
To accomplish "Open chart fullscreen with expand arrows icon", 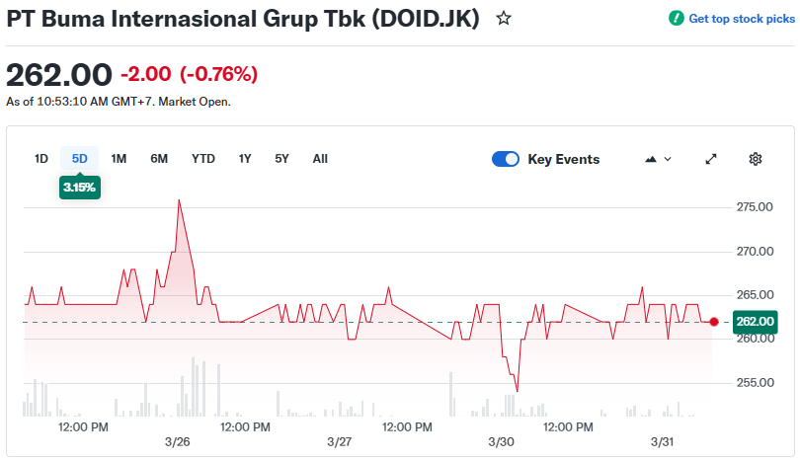I will pos(711,159).
